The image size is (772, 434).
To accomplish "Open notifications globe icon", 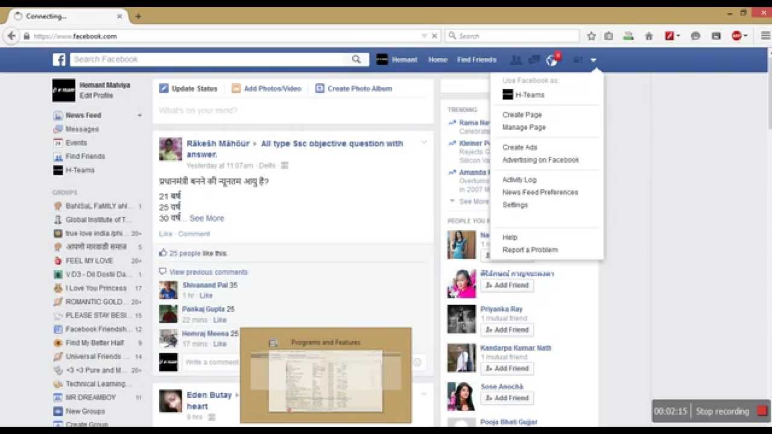I will pyautogui.click(x=551, y=60).
